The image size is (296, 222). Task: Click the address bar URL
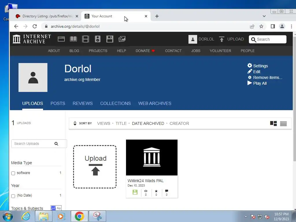(x=75, y=26)
